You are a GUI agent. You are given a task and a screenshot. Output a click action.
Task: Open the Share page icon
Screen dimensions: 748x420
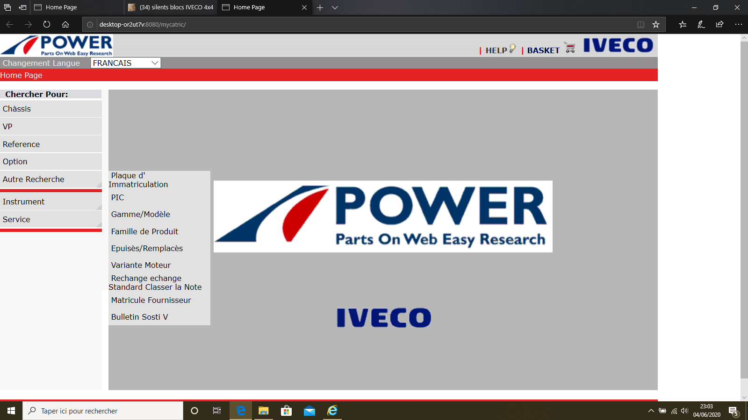(x=719, y=25)
